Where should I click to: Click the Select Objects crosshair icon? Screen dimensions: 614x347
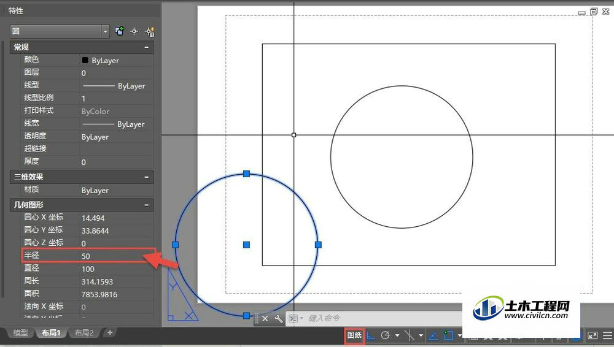pos(134,31)
